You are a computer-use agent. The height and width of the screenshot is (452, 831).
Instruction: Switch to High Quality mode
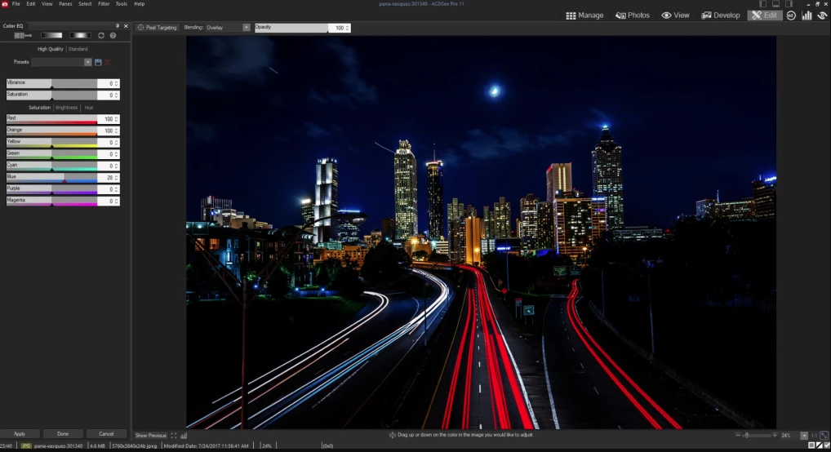coord(50,49)
